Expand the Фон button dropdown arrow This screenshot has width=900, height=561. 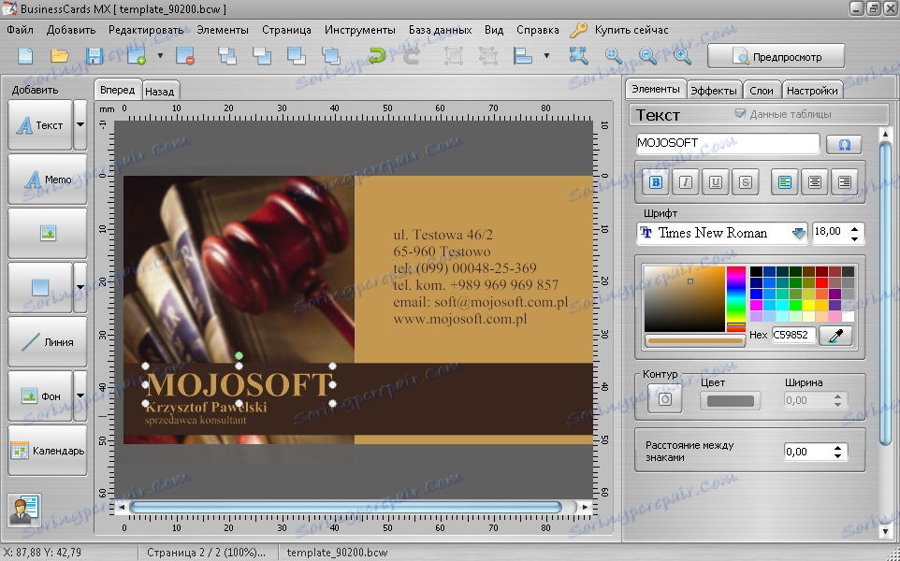pos(80,396)
